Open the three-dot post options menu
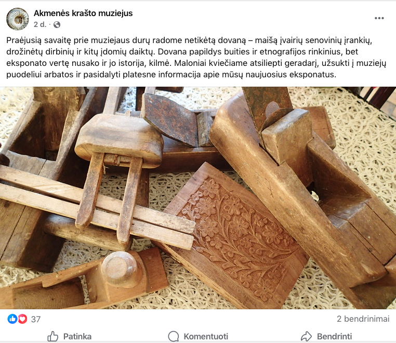396x343 pixels. click(x=379, y=18)
